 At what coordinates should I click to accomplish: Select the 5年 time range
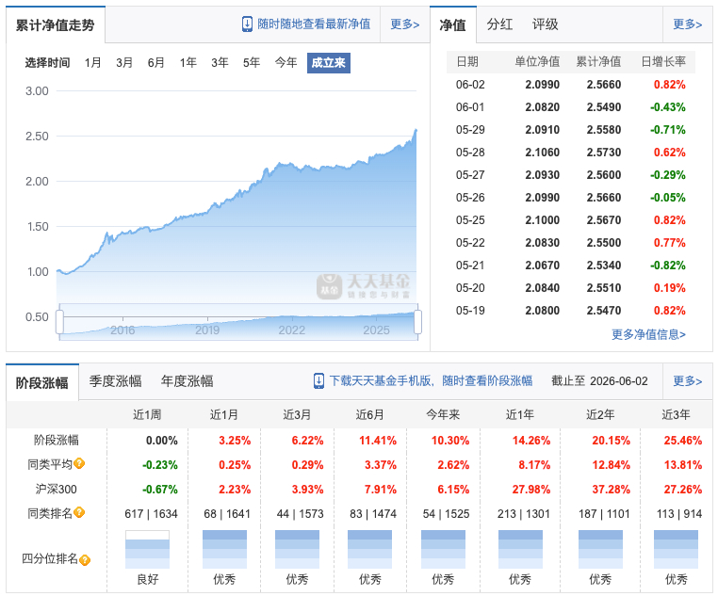pyautogui.click(x=252, y=63)
